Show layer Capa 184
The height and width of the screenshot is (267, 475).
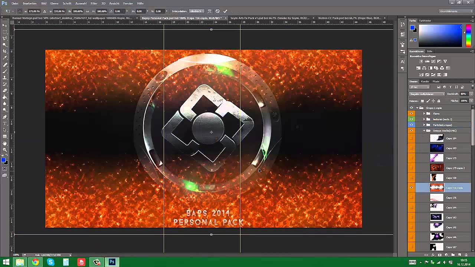[411, 138]
